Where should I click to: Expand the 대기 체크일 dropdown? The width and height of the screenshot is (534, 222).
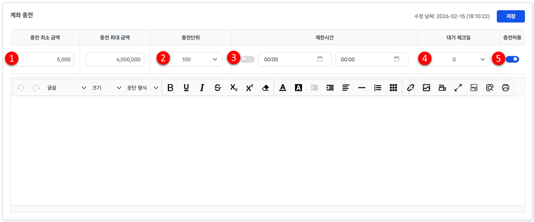click(459, 59)
